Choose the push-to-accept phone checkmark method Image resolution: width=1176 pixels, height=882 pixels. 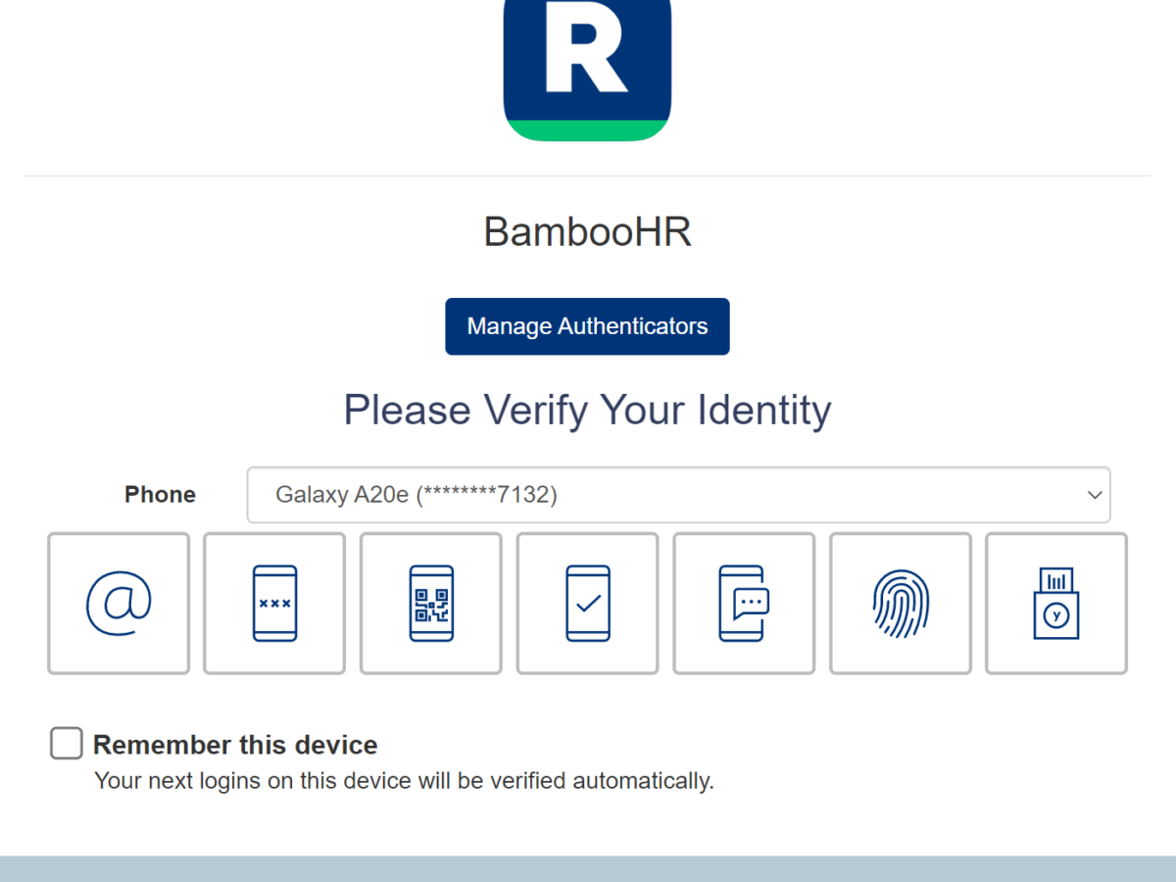[588, 604]
